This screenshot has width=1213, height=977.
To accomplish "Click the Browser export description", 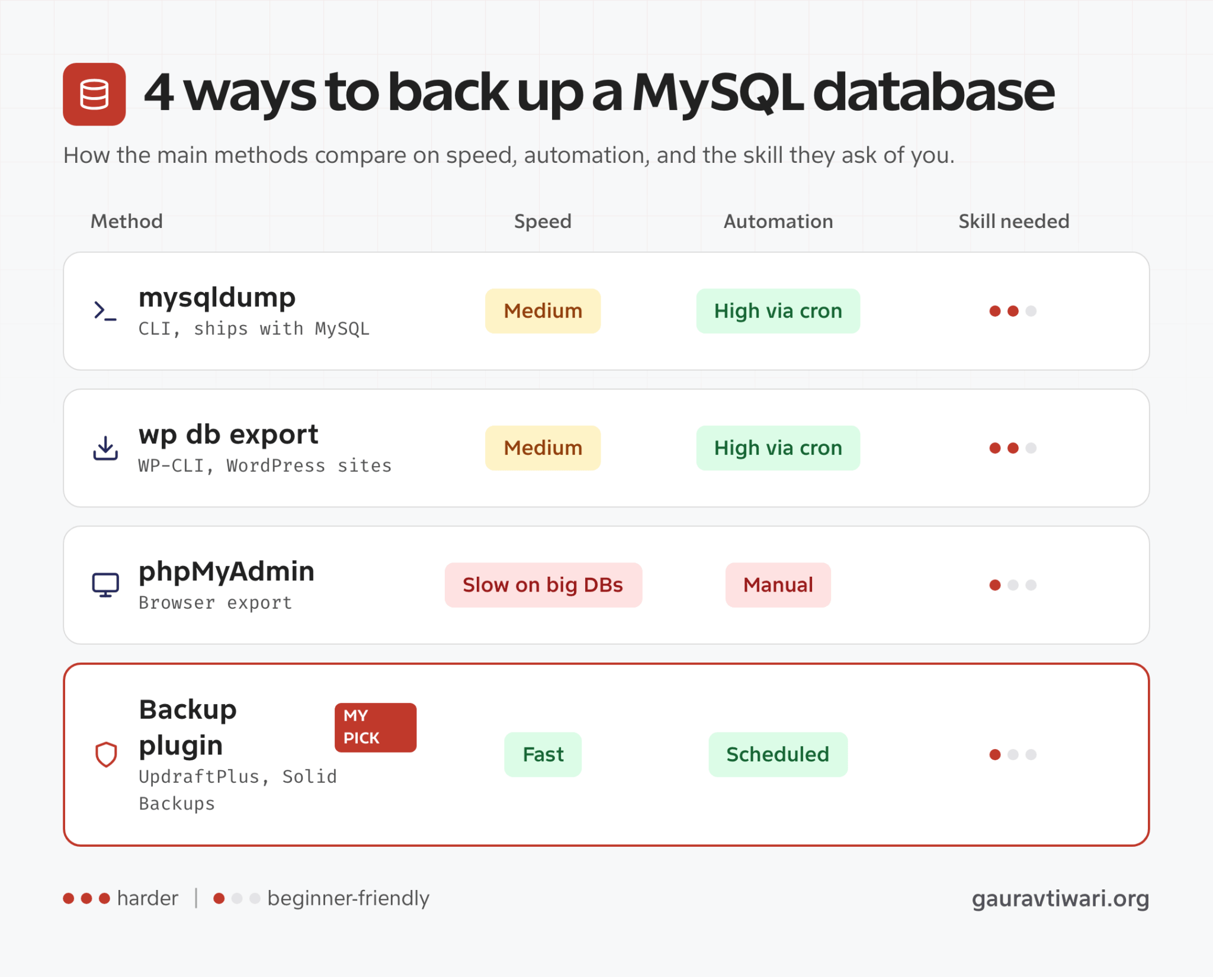I will click(216, 603).
